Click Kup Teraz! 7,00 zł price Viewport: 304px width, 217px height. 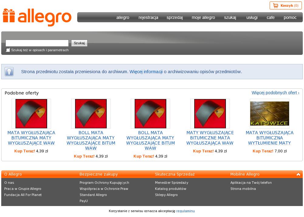269,151
